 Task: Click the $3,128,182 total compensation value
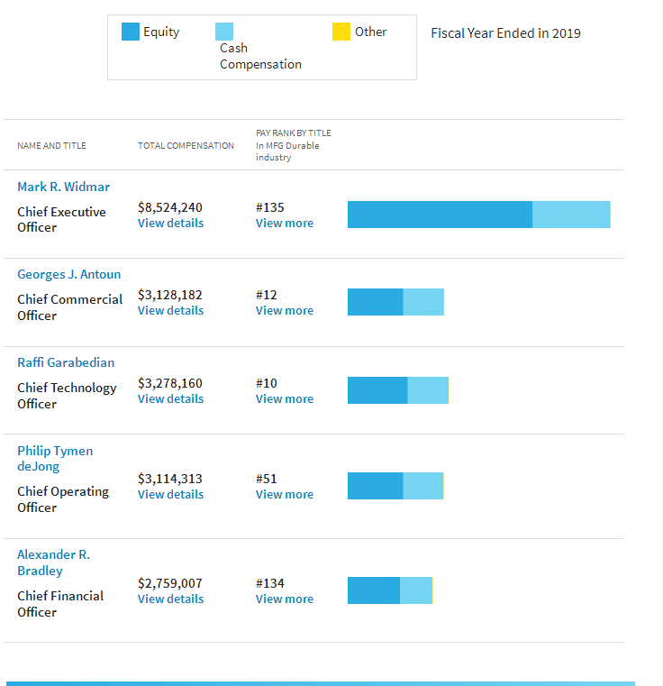(170, 295)
